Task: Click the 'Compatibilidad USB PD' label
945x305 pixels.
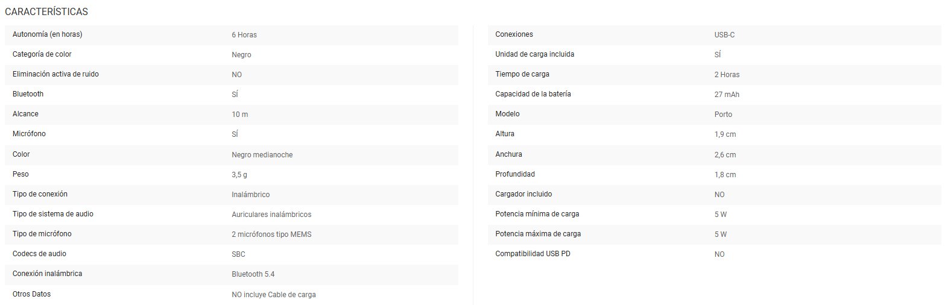Action: click(533, 254)
